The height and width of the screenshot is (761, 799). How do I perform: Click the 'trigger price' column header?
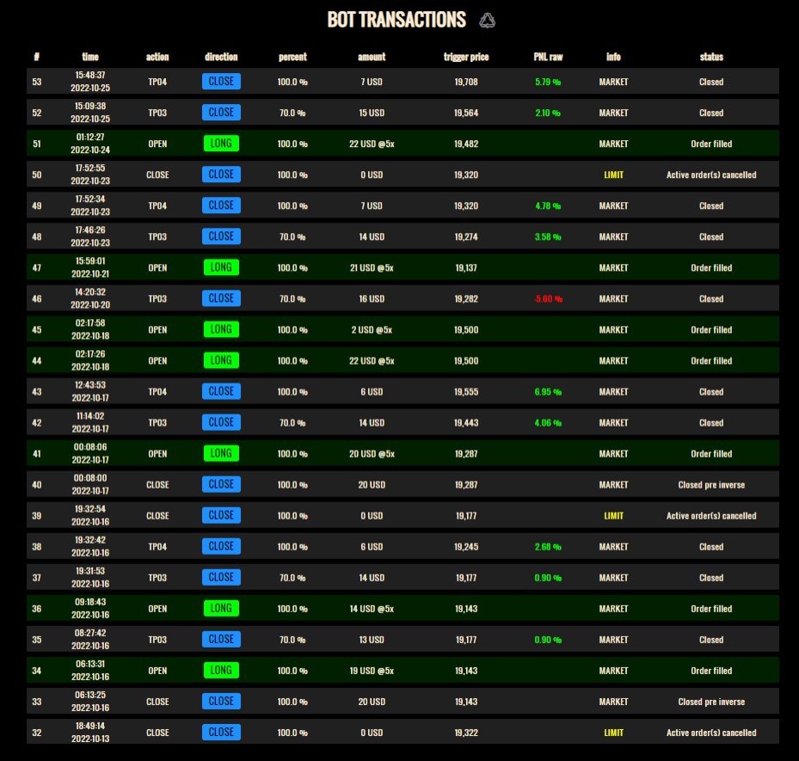pos(466,57)
